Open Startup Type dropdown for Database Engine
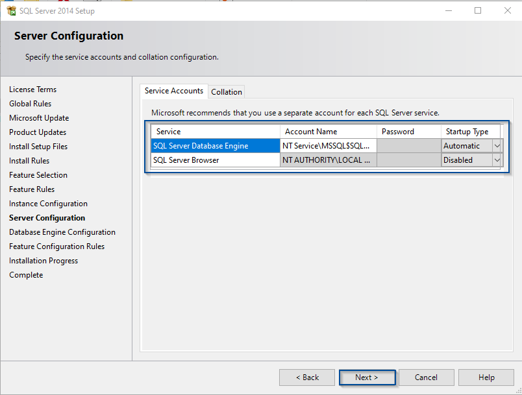The image size is (522, 395). click(497, 146)
